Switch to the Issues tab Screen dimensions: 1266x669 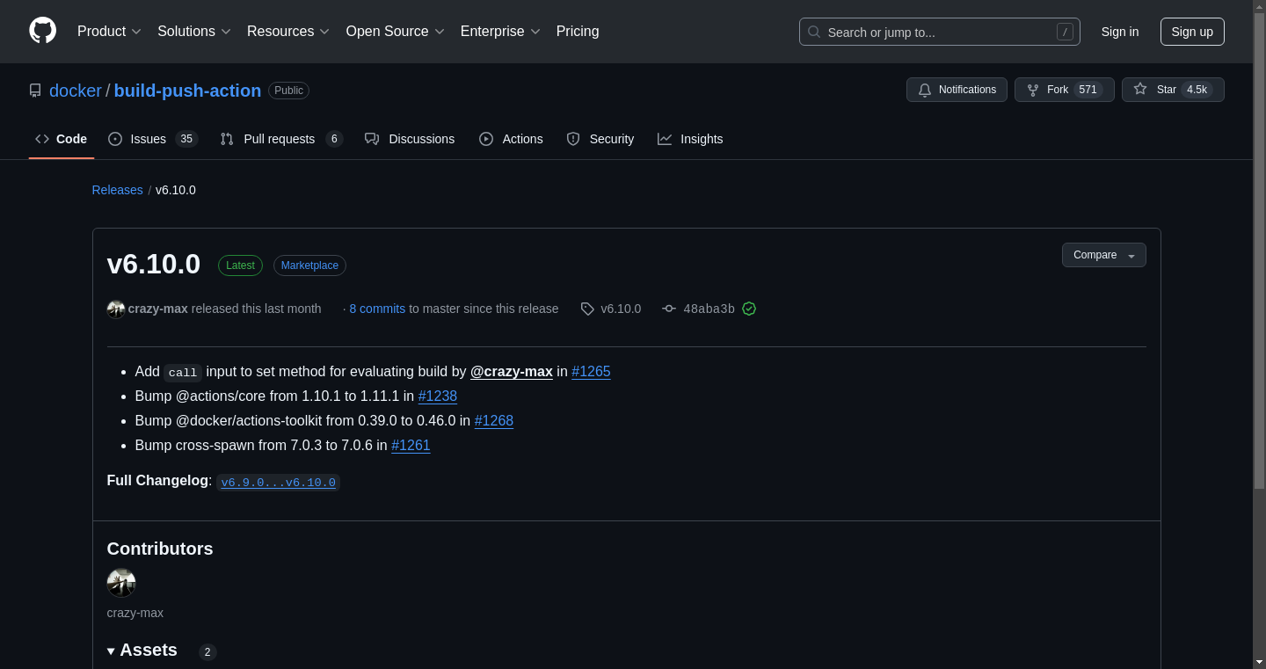click(x=153, y=139)
